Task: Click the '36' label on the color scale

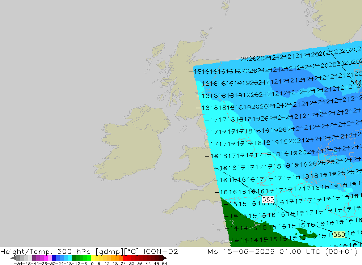Action: (x=140, y=264)
